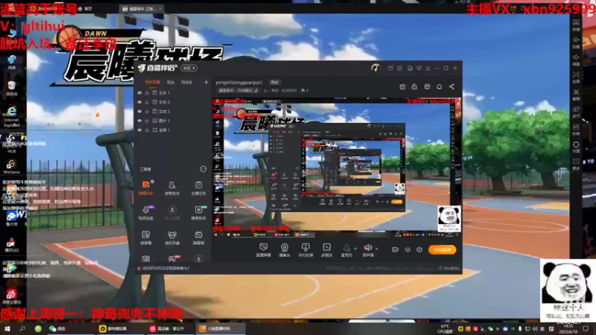Open the user avatar in title bar

pos(375,68)
